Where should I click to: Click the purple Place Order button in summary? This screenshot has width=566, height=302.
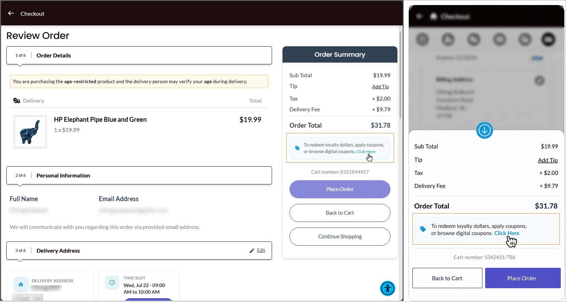[340, 189]
